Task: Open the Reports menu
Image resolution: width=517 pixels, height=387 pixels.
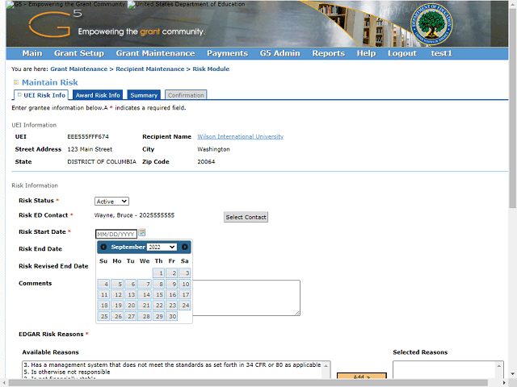Action: point(329,53)
